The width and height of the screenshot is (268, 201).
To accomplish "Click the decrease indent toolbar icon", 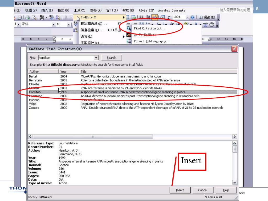I will click(172, 24).
